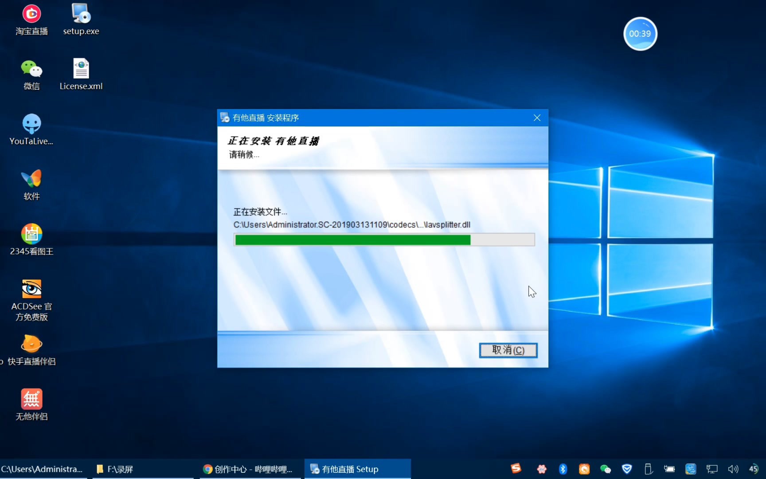Screen dimensions: 766x479
Task: Click the blue display control tray icon
Action: click(x=691, y=469)
